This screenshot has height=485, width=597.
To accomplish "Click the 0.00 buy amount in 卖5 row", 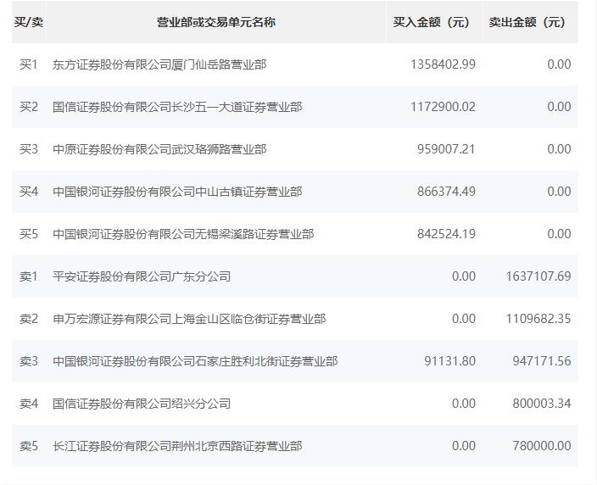I will 464,445.
